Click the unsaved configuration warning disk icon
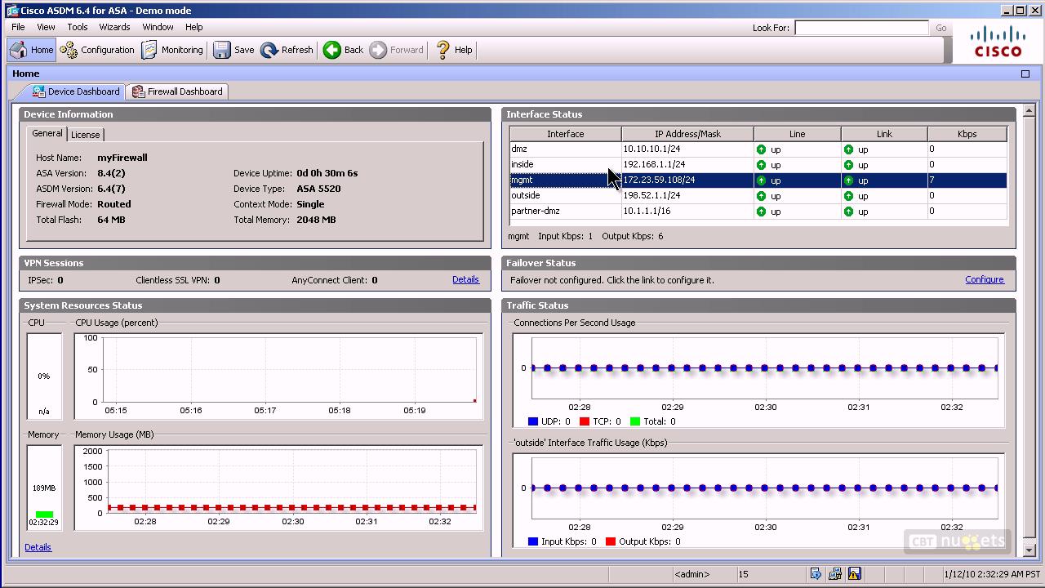1045x588 pixels. click(855, 574)
